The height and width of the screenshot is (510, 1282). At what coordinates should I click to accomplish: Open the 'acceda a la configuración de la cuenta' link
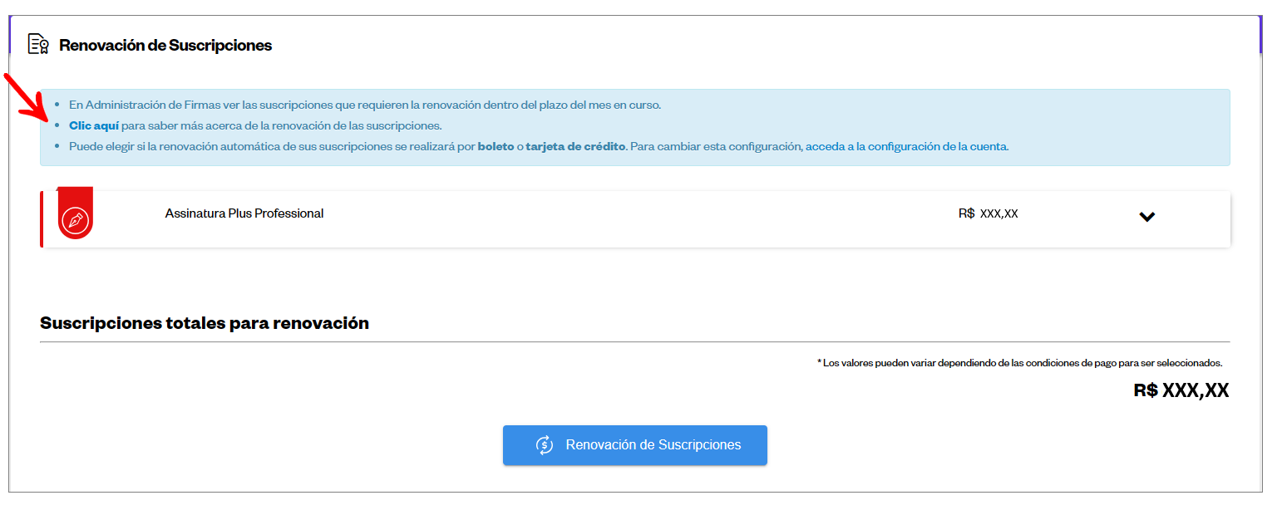point(907,146)
